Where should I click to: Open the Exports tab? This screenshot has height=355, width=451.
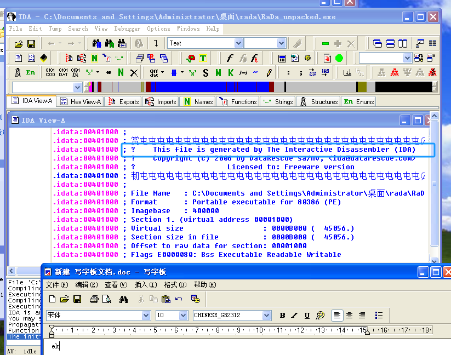pos(123,102)
